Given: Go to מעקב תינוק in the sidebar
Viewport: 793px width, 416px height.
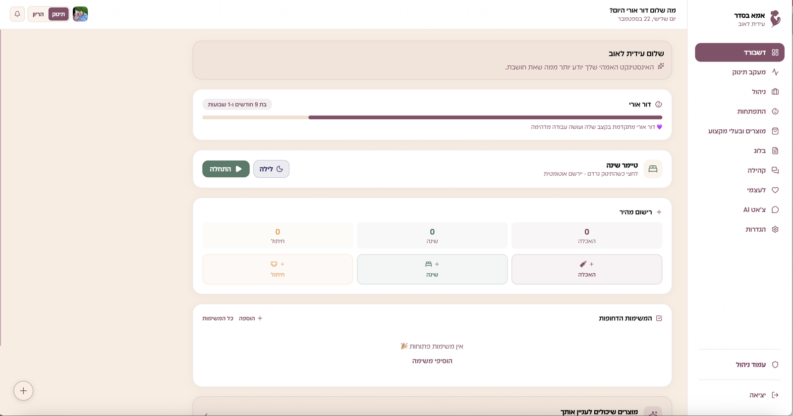Looking at the screenshot, I should 739,72.
